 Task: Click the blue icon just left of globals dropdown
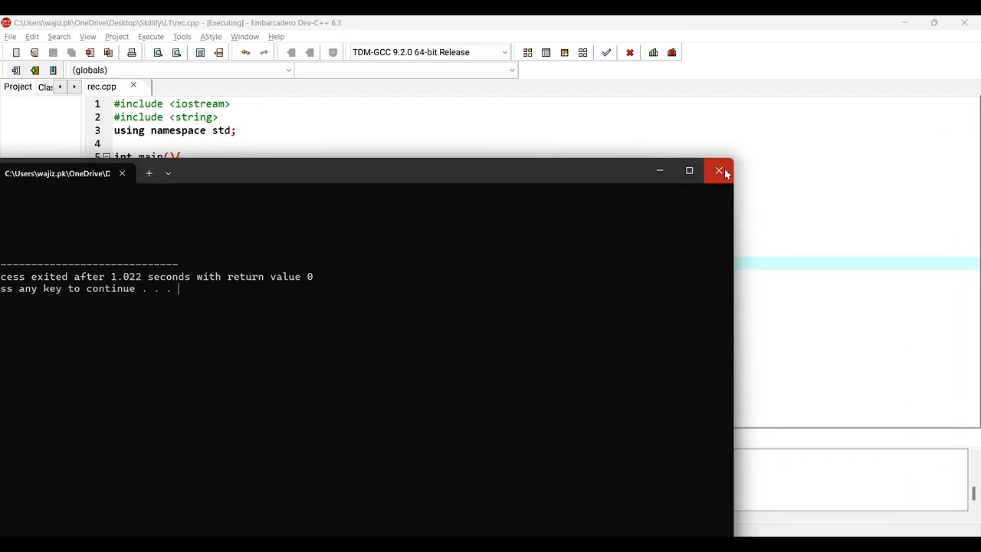[x=53, y=70]
